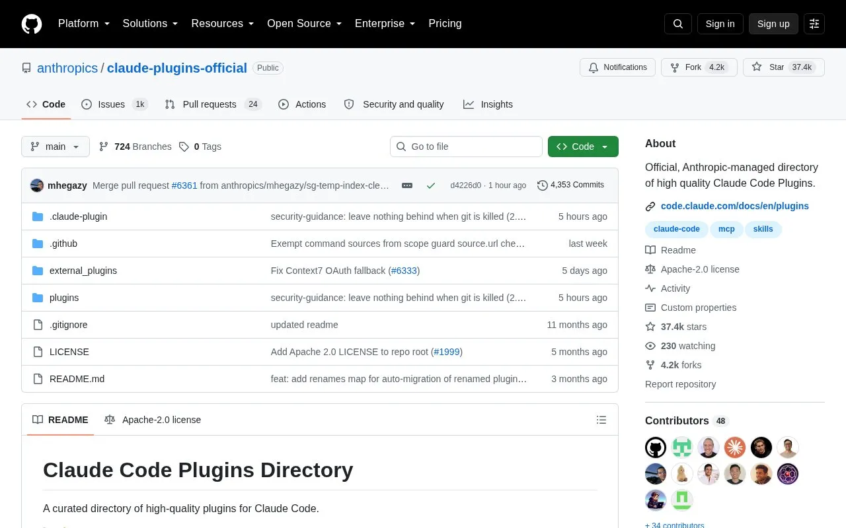Switch to the Pull requests tab
The width and height of the screenshot is (846, 528).
coord(213,104)
